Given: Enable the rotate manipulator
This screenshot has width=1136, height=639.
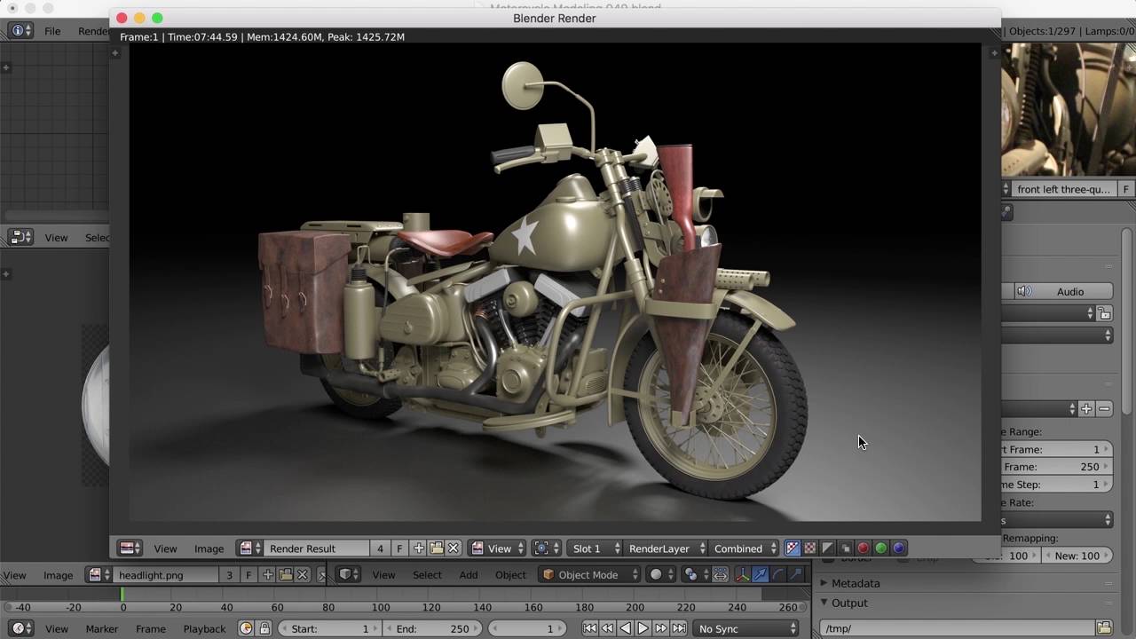Looking at the screenshot, I should coord(777,575).
